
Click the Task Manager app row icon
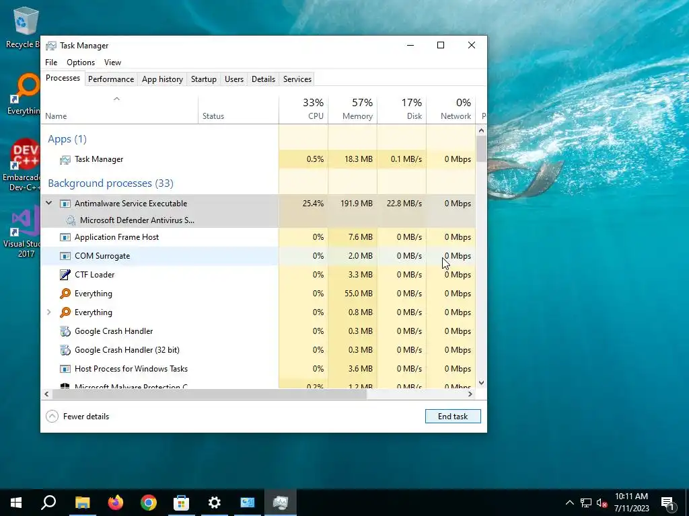coord(65,160)
